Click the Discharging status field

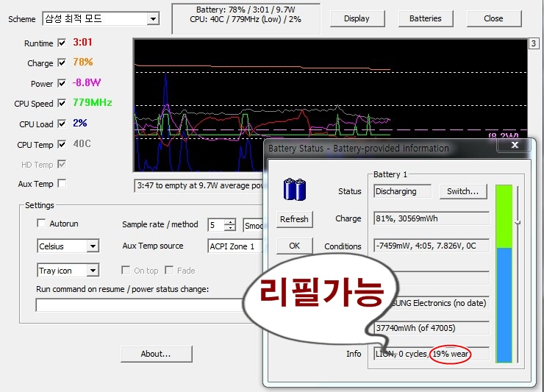pyautogui.click(x=402, y=191)
